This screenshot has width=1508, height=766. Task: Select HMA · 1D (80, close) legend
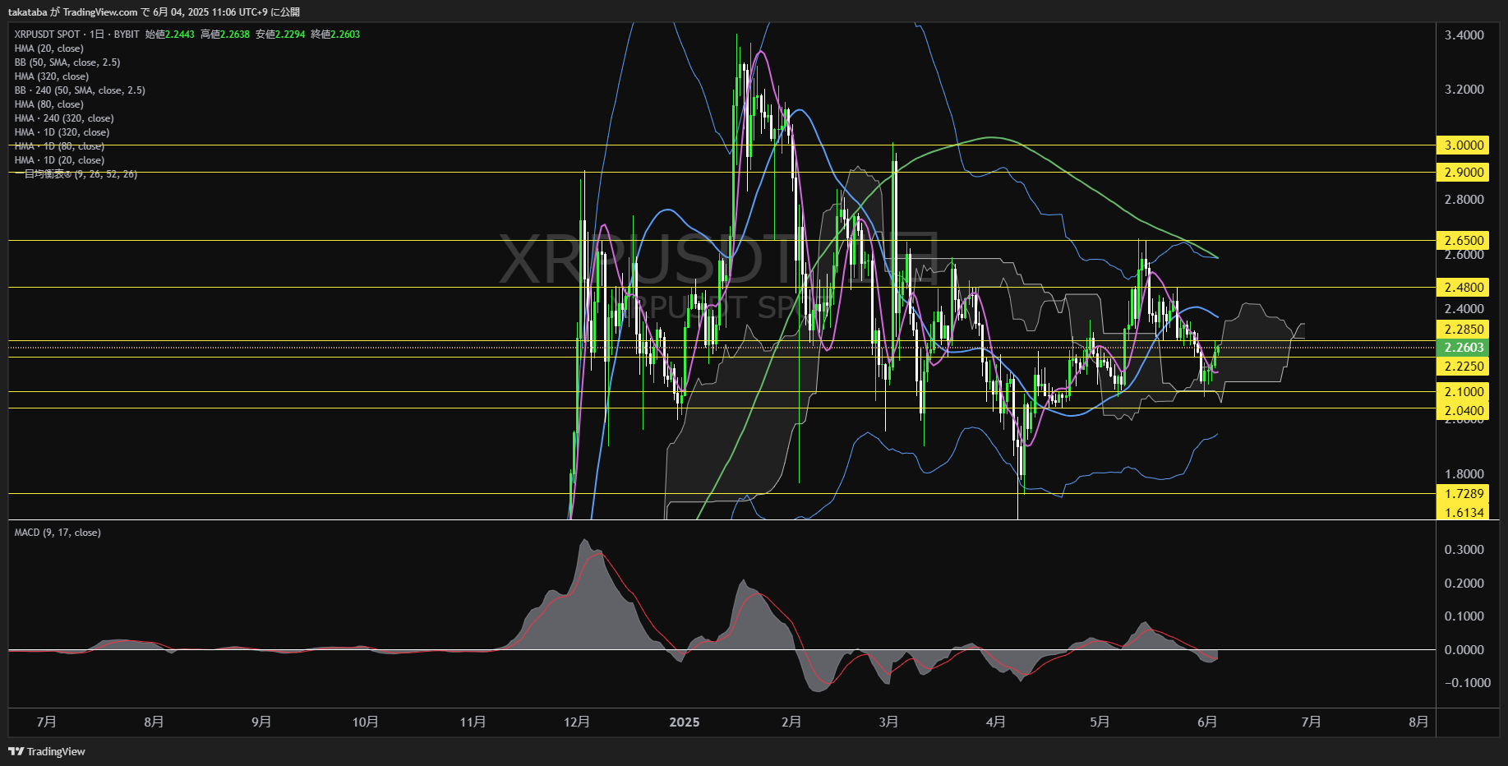click(59, 146)
